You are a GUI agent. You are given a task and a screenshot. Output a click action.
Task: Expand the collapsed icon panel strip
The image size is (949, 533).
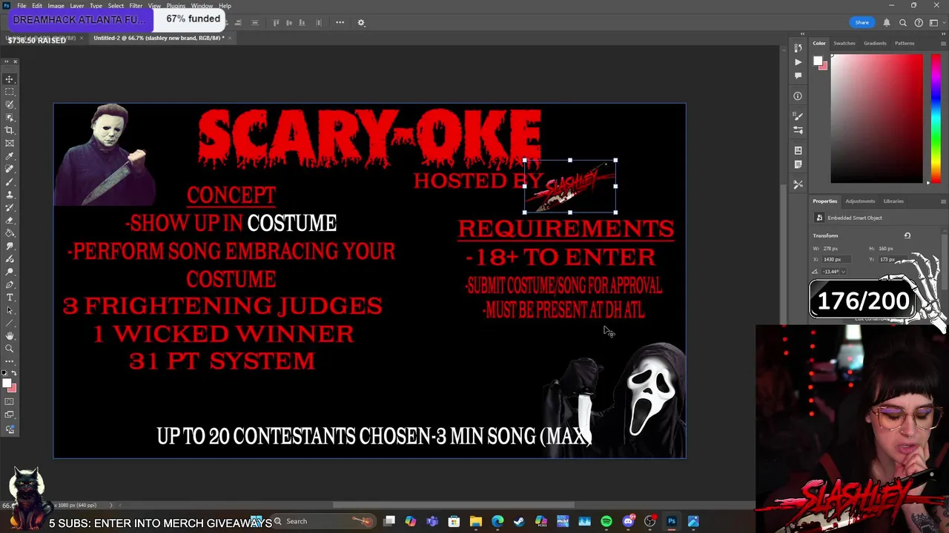click(x=801, y=33)
